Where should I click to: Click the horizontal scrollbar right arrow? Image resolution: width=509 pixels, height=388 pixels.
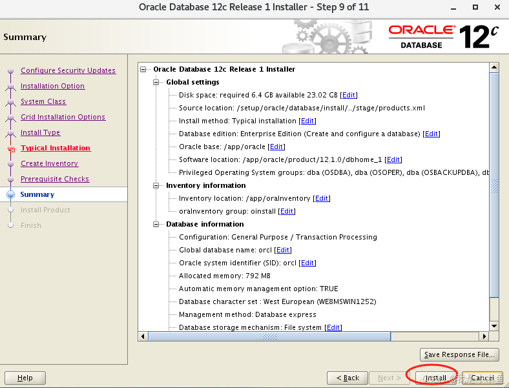pos(484,336)
